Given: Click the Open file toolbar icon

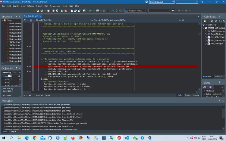Looking at the screenshot, I should (42, 11).
